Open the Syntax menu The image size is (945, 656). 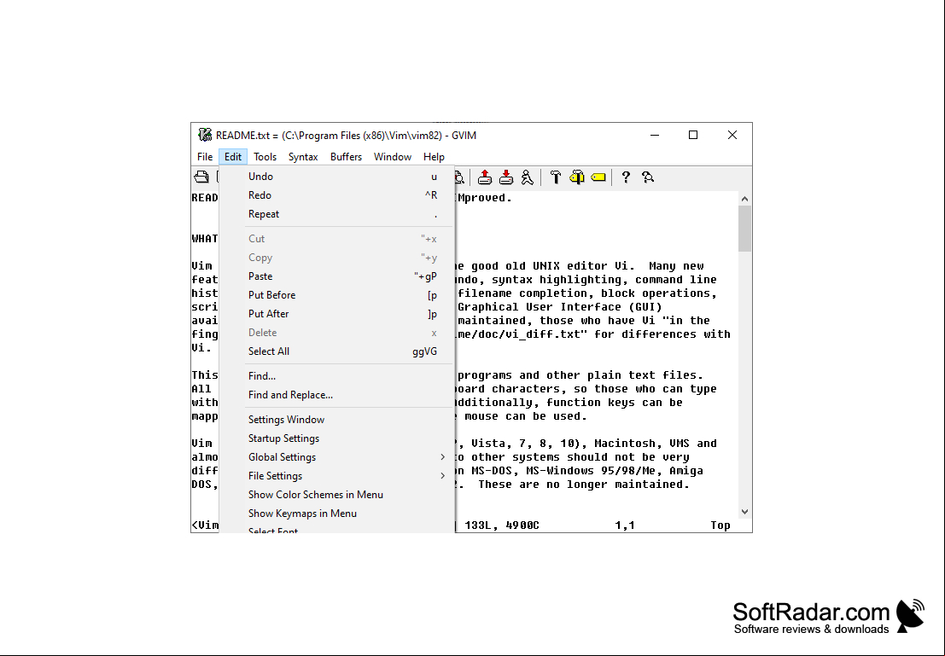click(303, 157)
